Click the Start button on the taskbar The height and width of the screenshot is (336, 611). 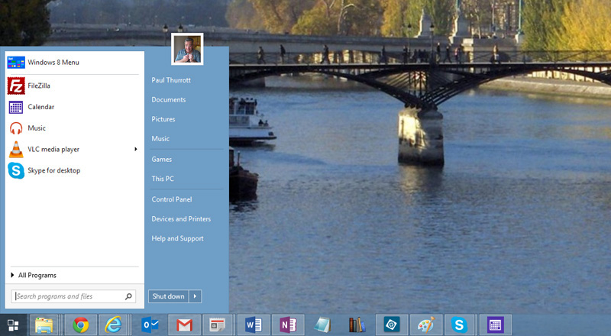13,325
